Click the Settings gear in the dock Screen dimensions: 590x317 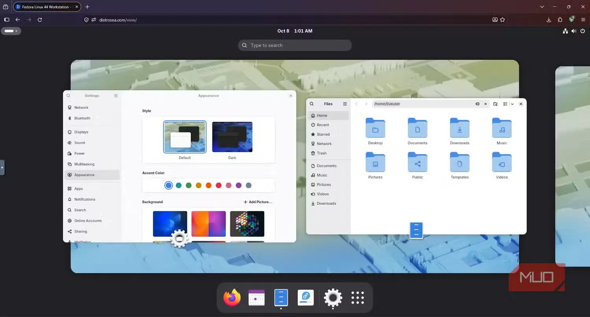coord(333,298)
